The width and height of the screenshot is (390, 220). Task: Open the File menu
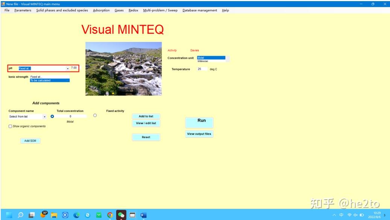click(6, 10)
